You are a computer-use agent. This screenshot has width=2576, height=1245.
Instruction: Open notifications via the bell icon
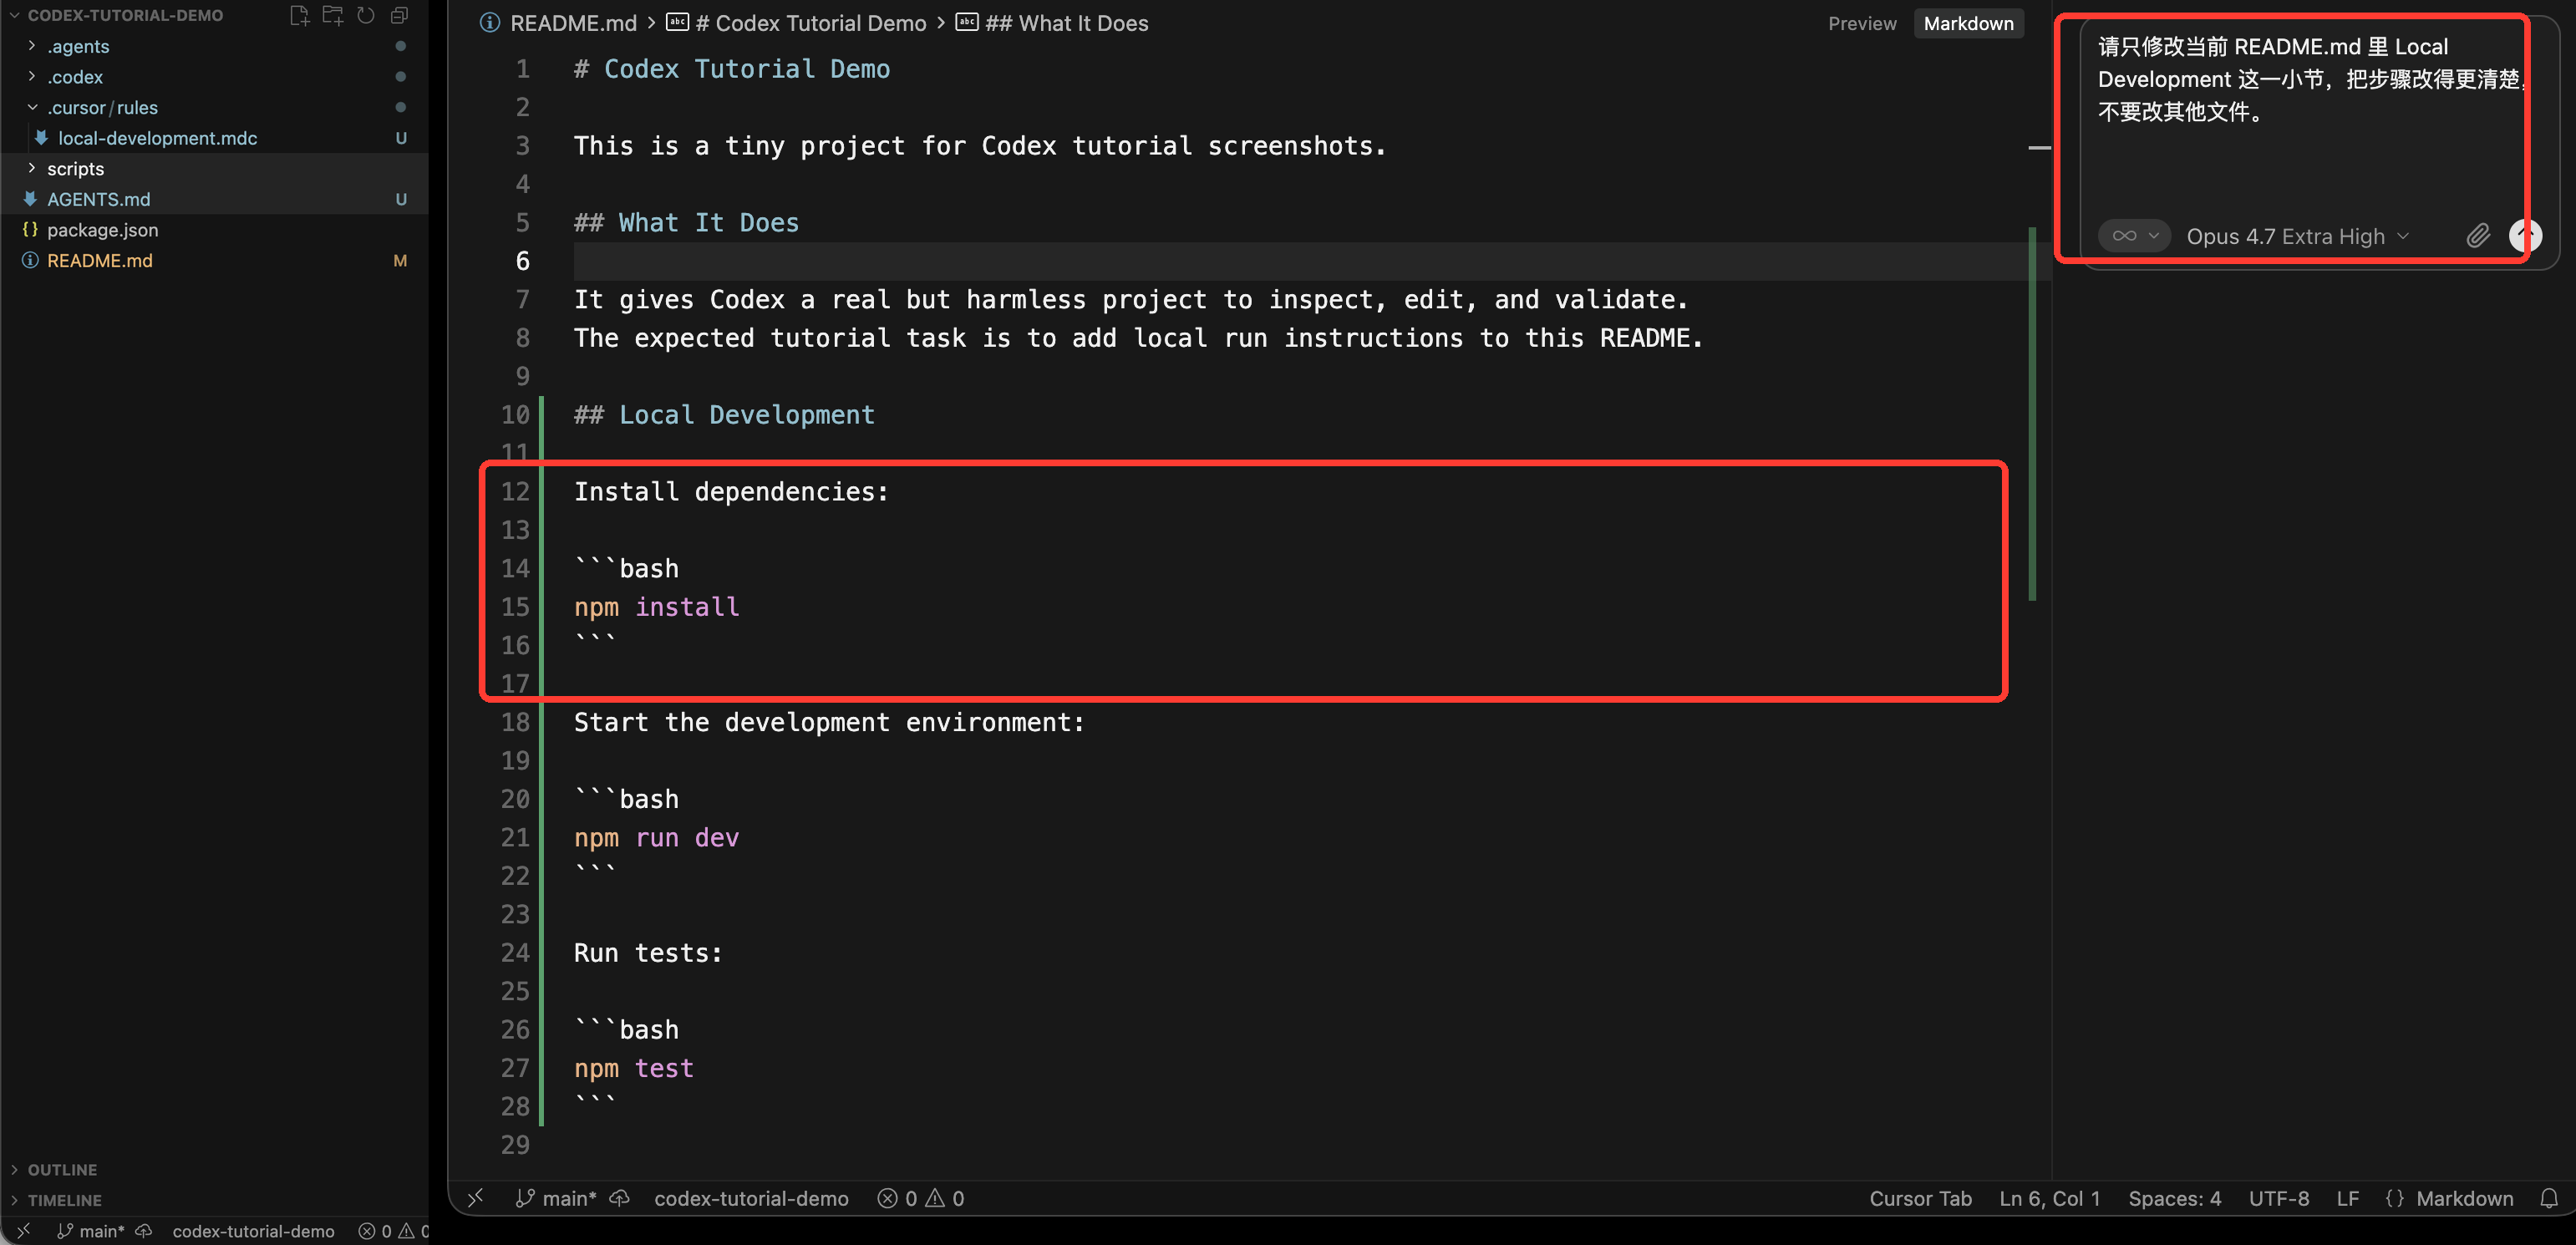(2549, 1198)
